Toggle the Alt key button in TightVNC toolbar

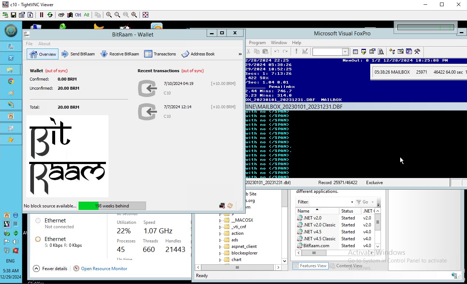tap(87, 15)
